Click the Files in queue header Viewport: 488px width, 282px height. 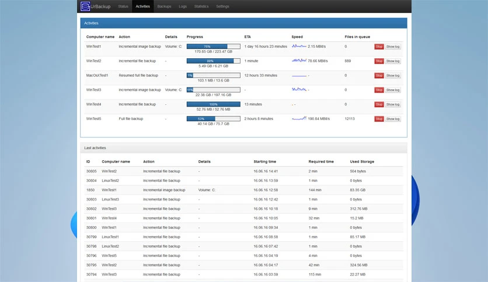[357, 37]
